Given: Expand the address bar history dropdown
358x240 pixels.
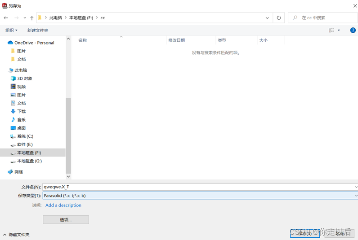Looking at the screenshot, I should point(267,18).
